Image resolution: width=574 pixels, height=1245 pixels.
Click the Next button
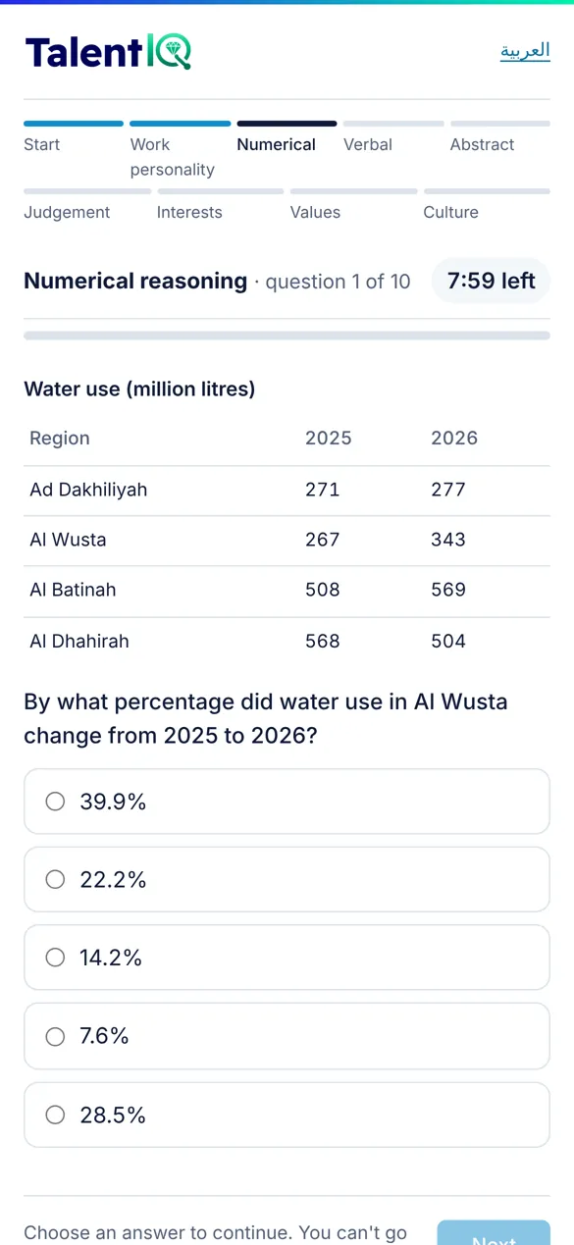click(x=494, y=1233)
